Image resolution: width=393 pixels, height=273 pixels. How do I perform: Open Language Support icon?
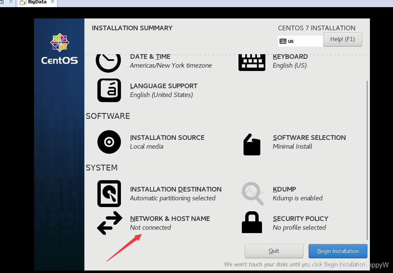point(109,90)
